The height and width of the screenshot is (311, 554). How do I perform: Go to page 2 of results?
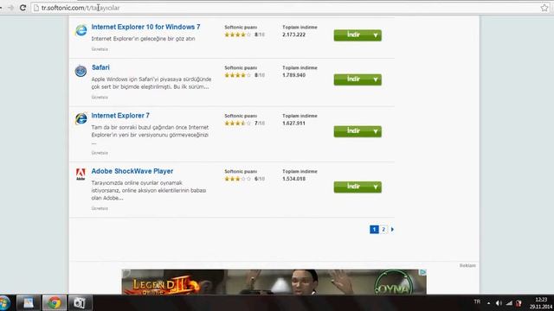click(x=383, y=230)
